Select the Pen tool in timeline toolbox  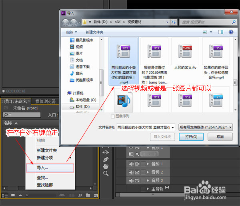(106, 159)
